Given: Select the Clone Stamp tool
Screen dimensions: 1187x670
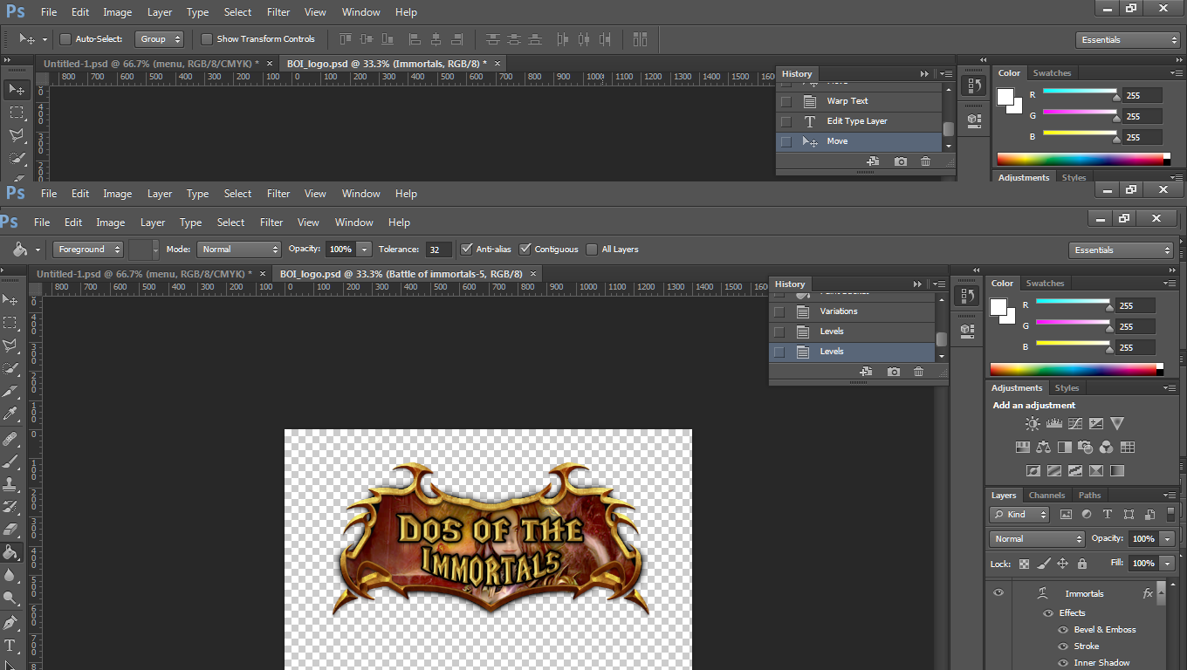Looking at the screenshot, I should 10,483.
